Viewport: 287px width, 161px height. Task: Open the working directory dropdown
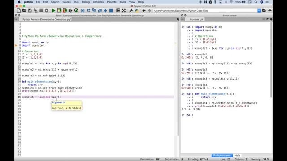click(259, 11)
